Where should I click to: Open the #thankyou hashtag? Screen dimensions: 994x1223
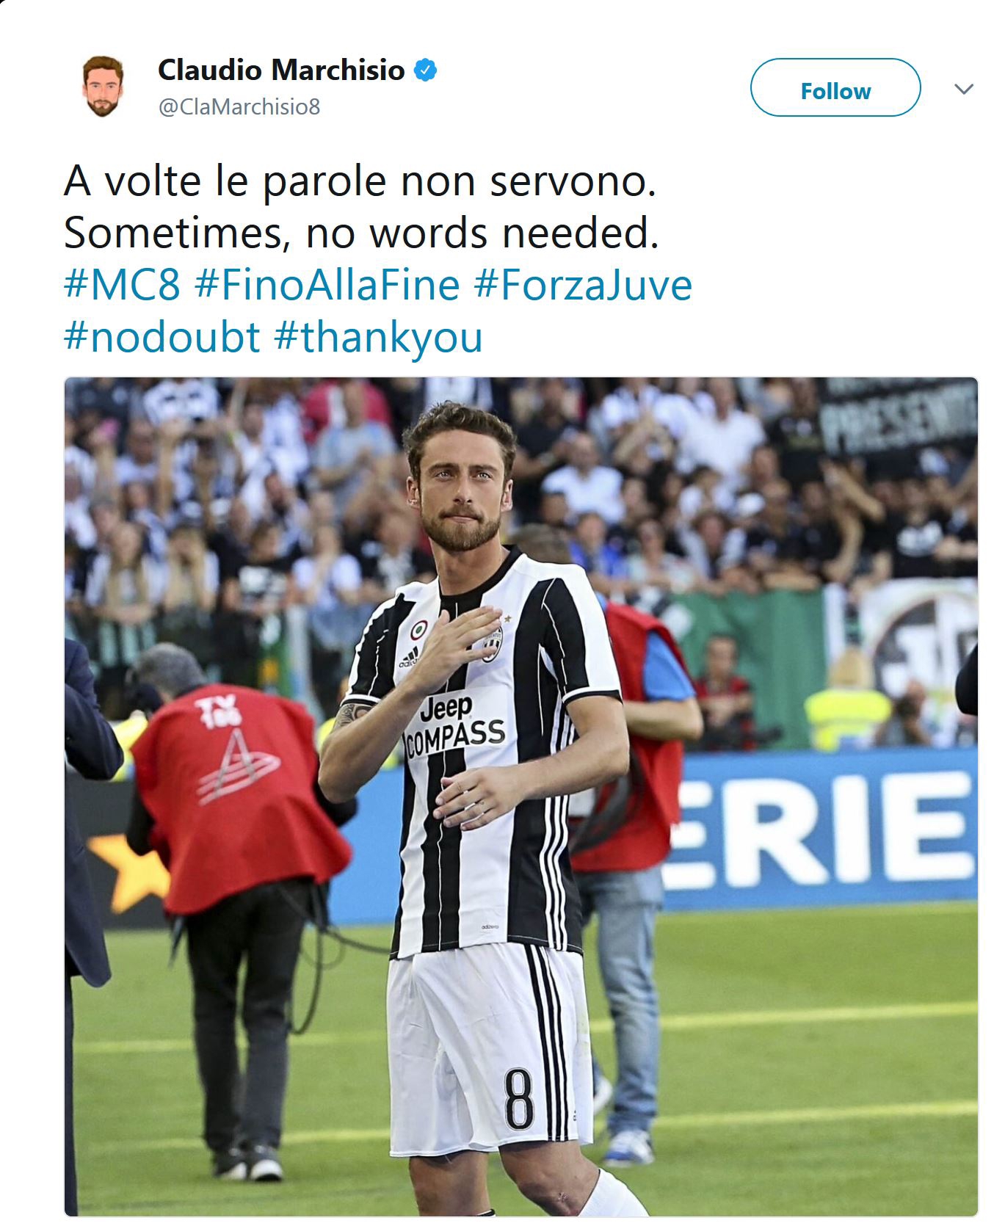[x=379, y=337]
